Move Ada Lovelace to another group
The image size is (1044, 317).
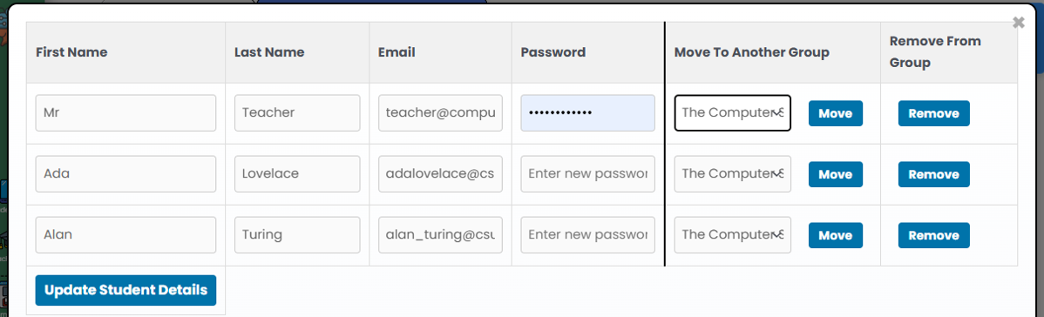(836, 174)
